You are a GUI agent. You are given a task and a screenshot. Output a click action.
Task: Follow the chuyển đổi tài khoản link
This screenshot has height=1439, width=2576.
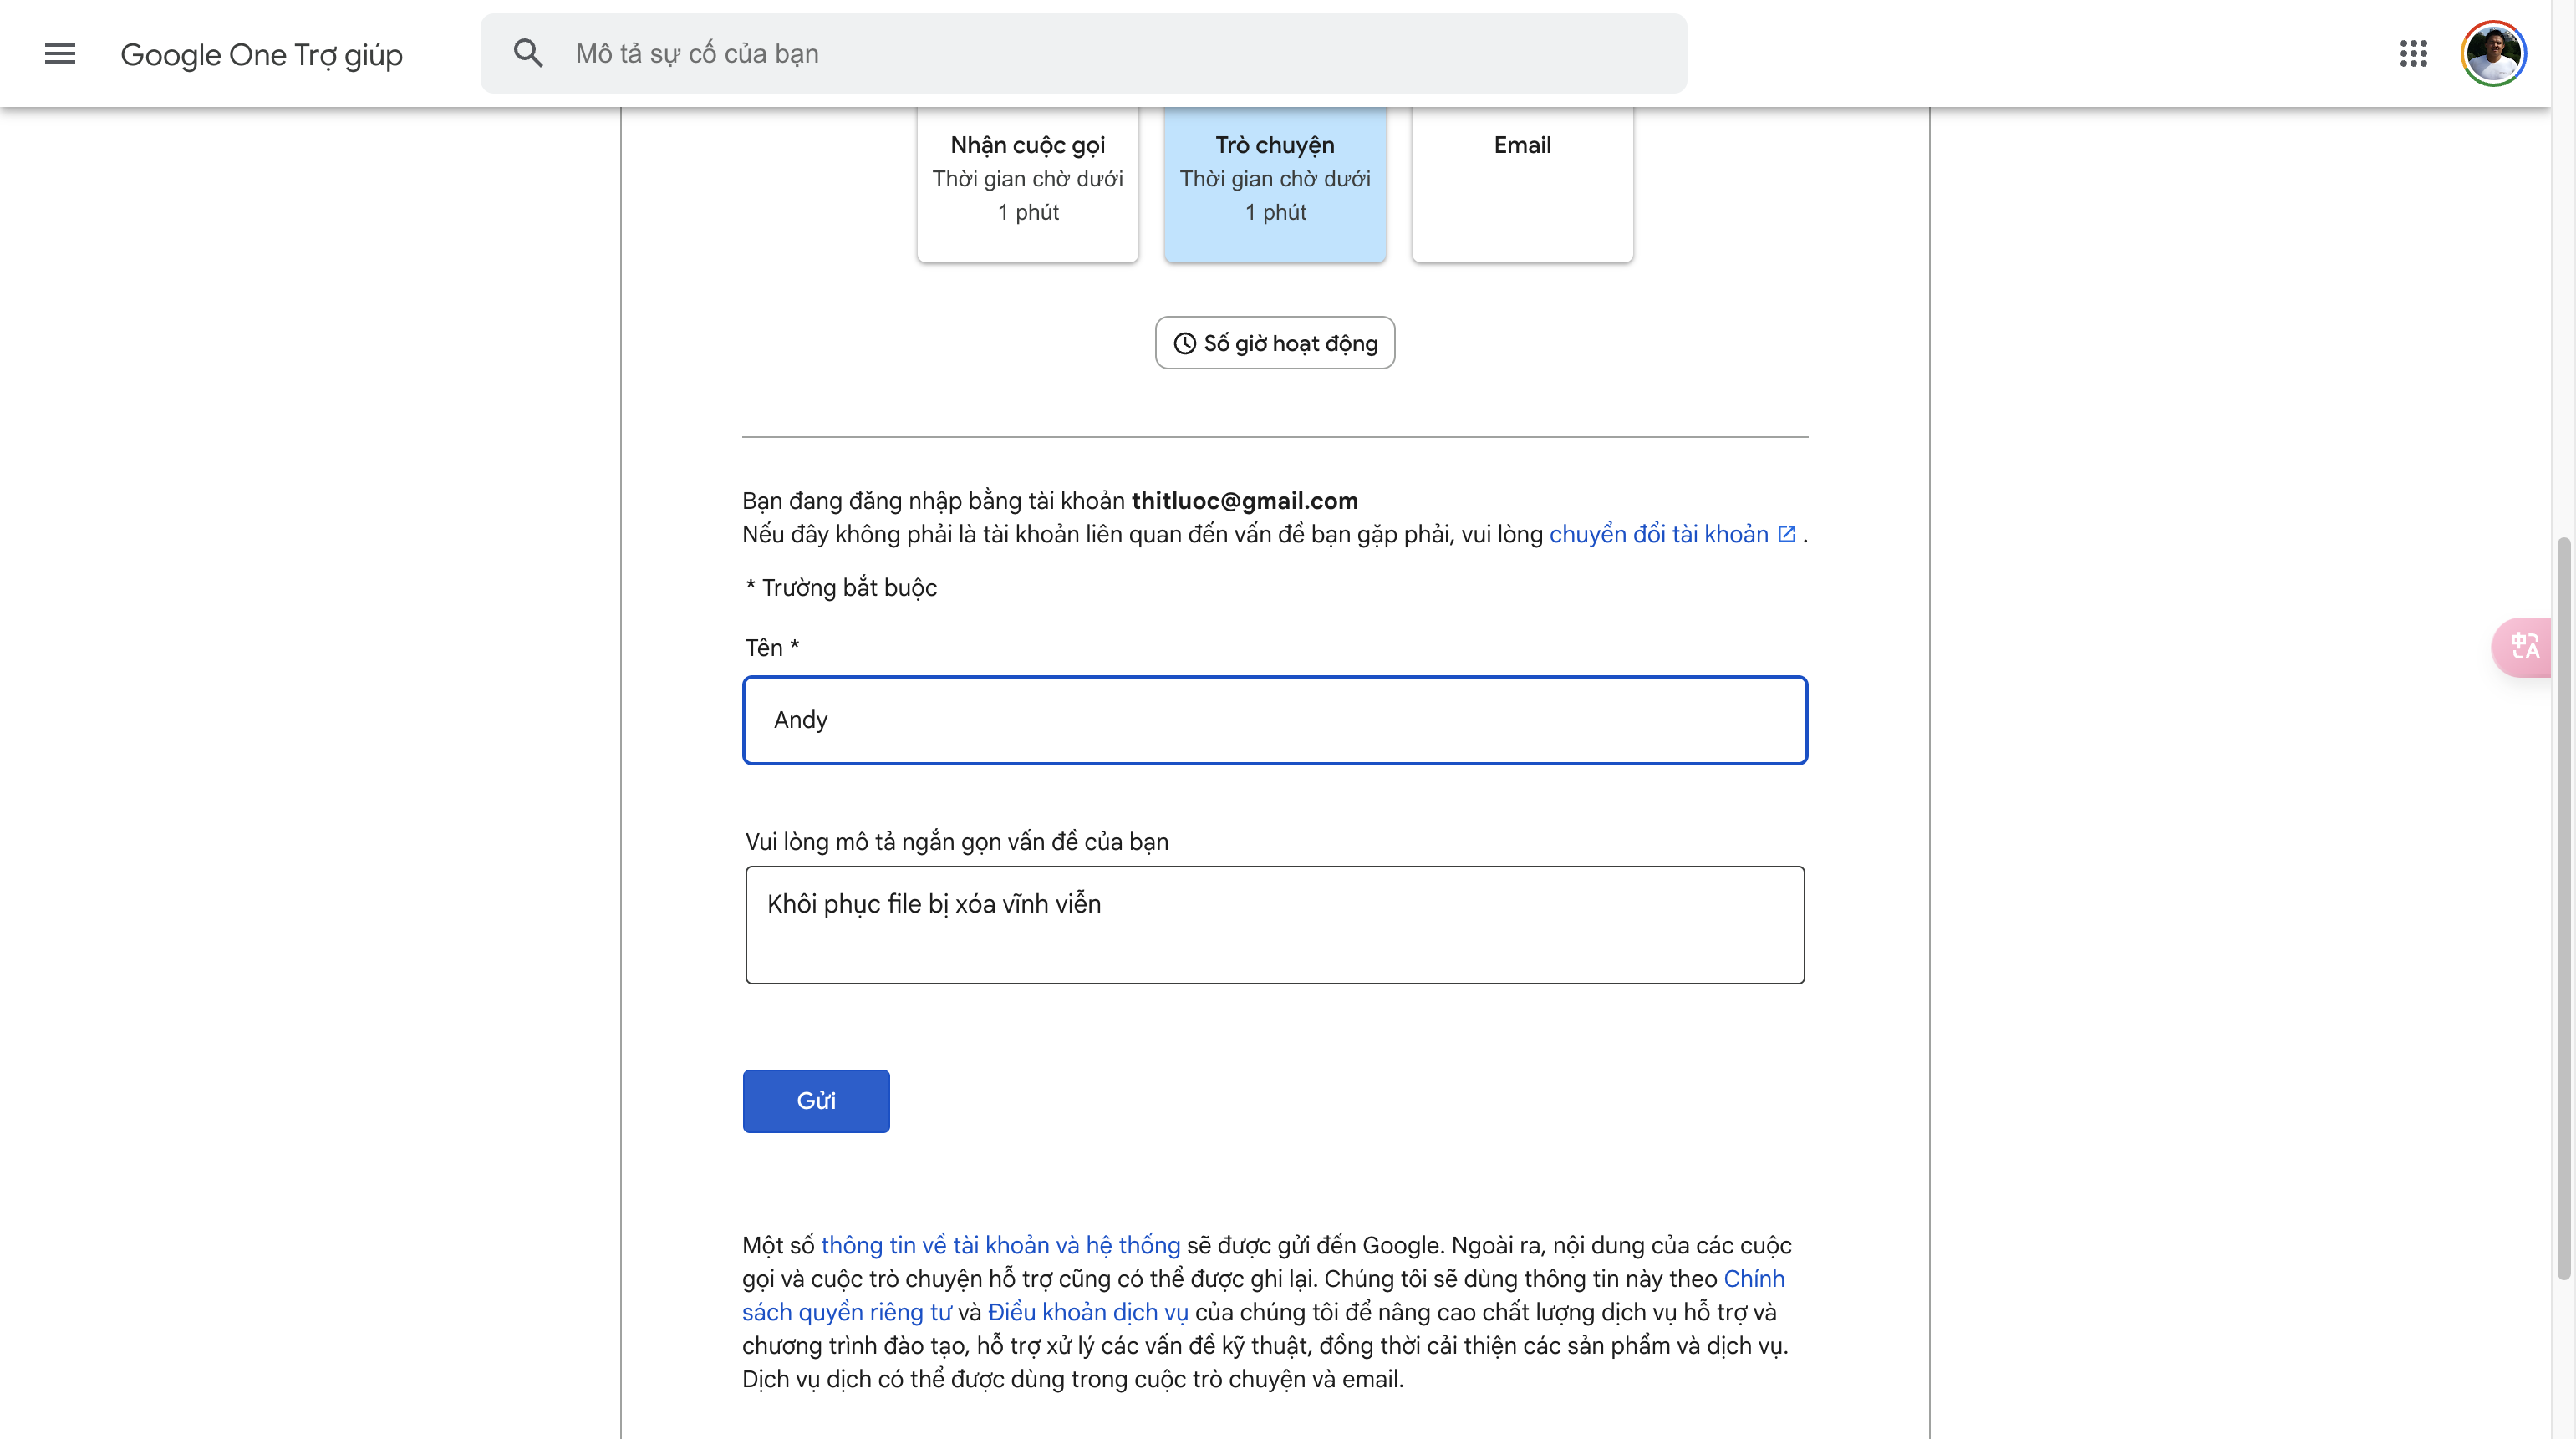click(x=1658, y=534)
